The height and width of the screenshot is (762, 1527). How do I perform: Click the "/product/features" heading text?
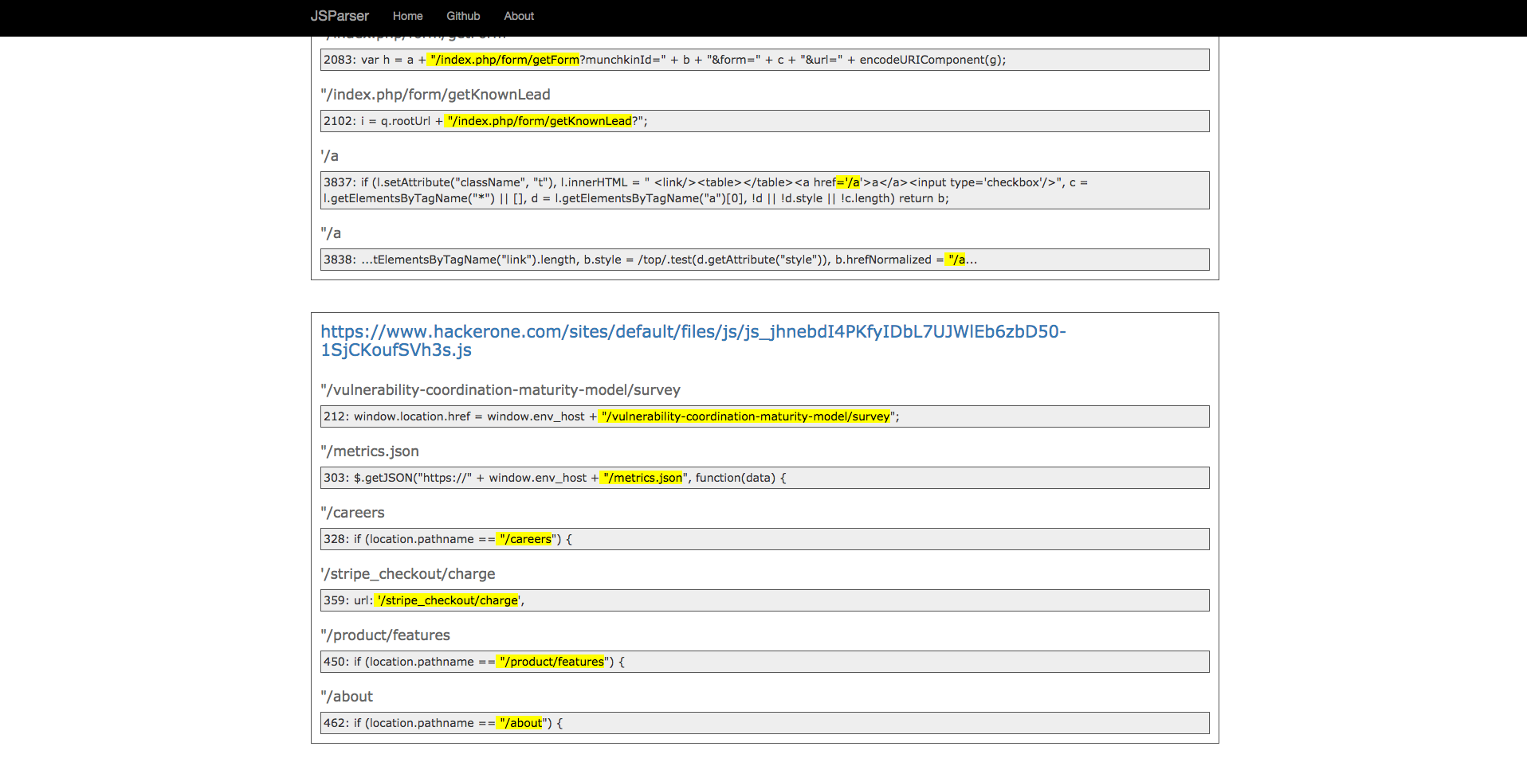(x=386, y=635)
